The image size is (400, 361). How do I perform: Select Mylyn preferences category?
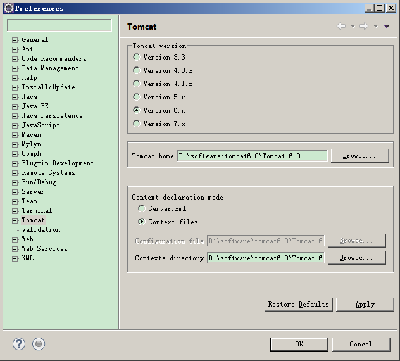32,144
